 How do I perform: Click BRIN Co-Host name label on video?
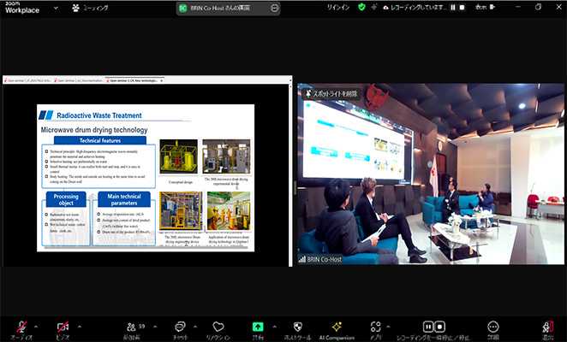click(324, 259)
